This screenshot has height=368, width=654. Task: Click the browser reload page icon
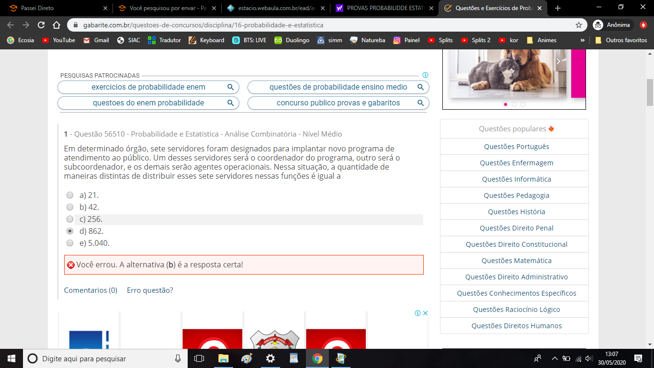(x=41, y=25)
